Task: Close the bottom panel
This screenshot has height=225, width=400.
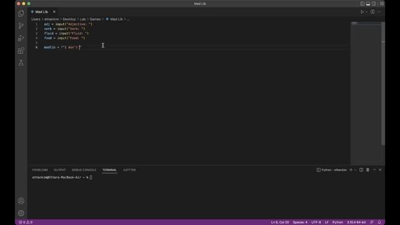Action: coord(380,170)
